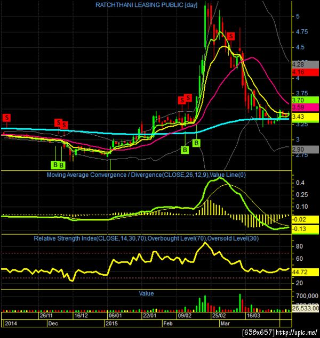
Task: Click the RATCHTHANI LEASING PUBLIC [day] chart title
Action: (146, 5)
